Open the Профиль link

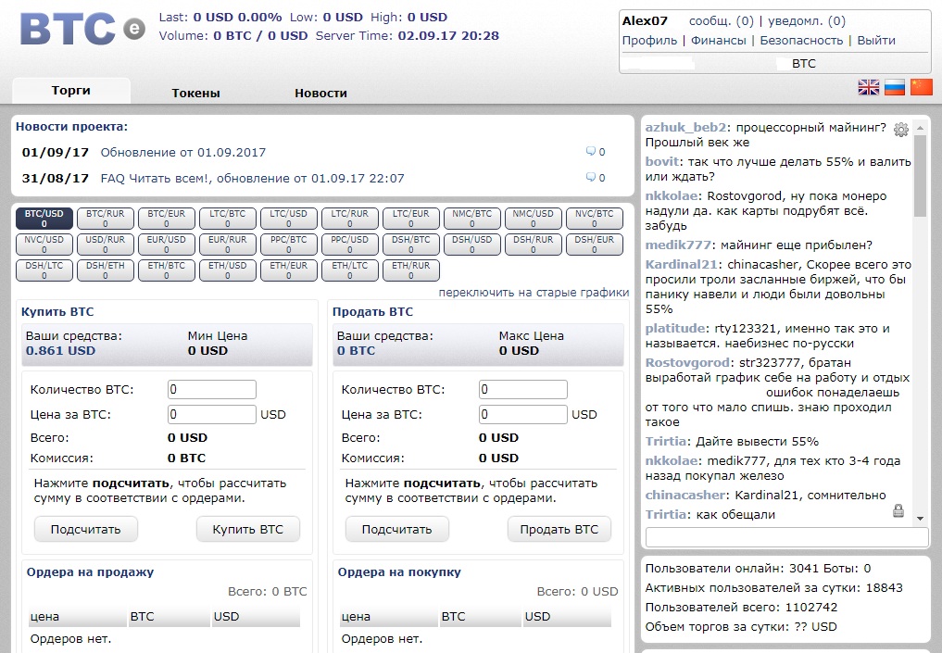[x=649, y=40]
